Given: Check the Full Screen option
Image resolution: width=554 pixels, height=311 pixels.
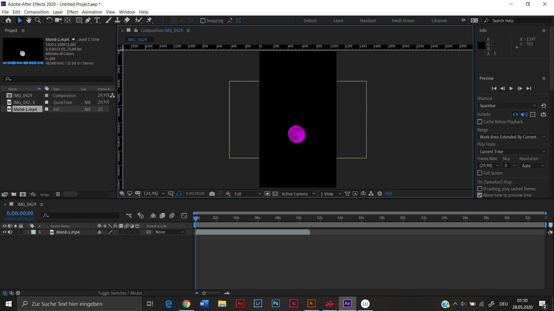Looking at the screenshot, I should (x=480, y=173).
